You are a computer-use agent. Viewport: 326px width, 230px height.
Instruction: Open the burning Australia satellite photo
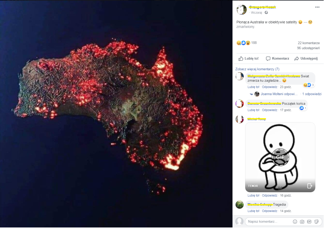pos(116,114)
